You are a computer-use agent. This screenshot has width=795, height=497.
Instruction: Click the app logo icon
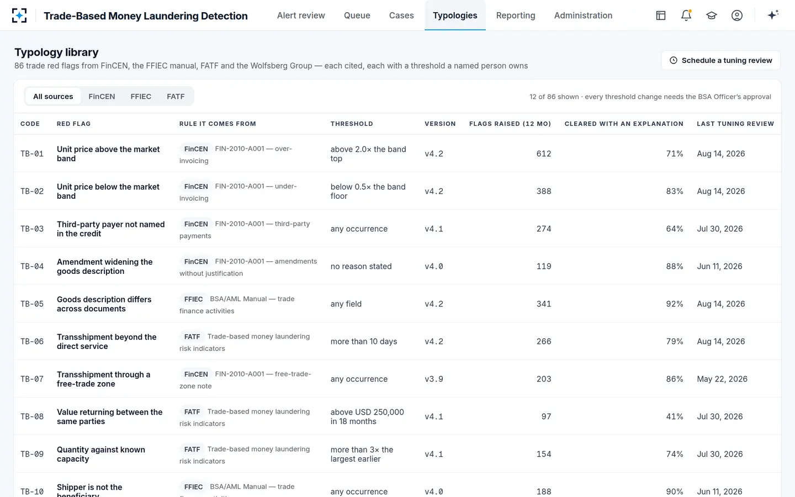tap(19, 15)
